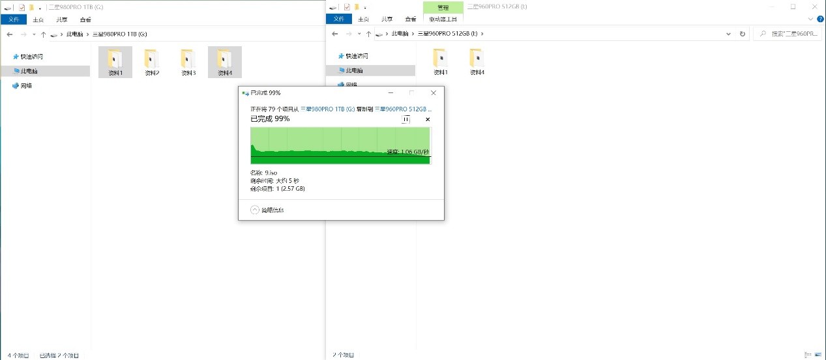Cancel the copy with the small X
Screen dimensions: 826x360
[x=428, y=119]
